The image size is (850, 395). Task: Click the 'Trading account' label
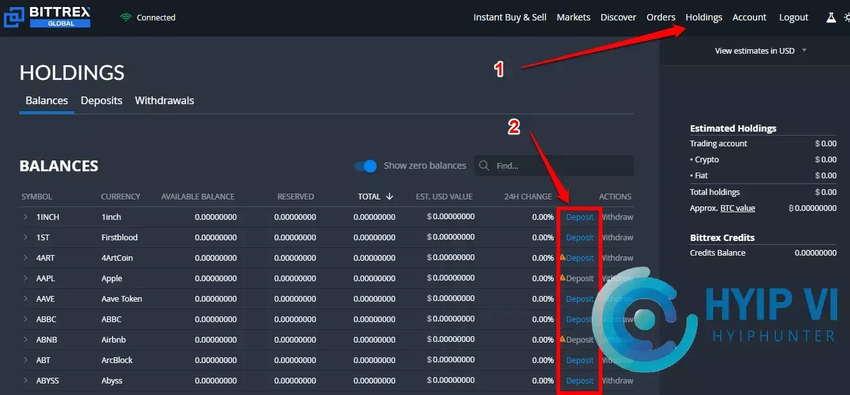click(x=718, y=143)
